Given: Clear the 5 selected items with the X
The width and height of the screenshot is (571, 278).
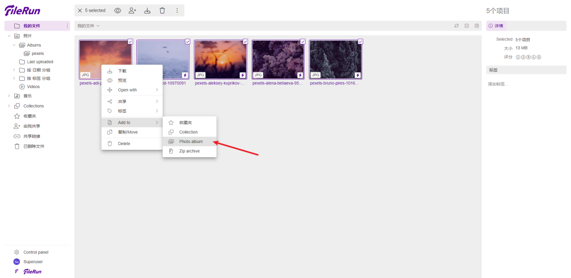Looking at the screenshot, I should coord(80,11).
